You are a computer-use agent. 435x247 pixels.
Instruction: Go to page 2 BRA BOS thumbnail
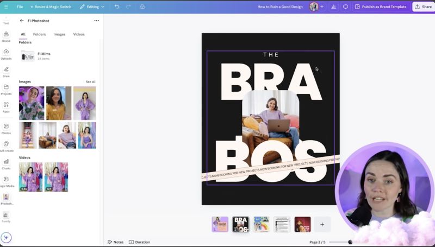[x=240, y=224]
